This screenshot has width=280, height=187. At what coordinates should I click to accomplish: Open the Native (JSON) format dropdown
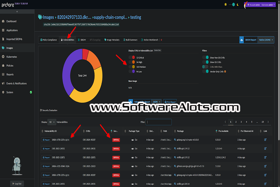266,40
